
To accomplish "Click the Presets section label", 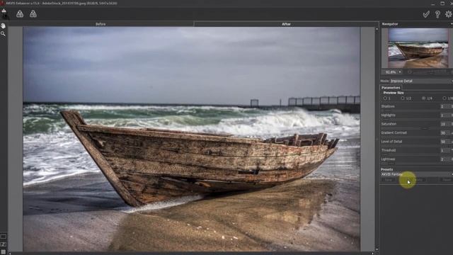I will [387, 169].
